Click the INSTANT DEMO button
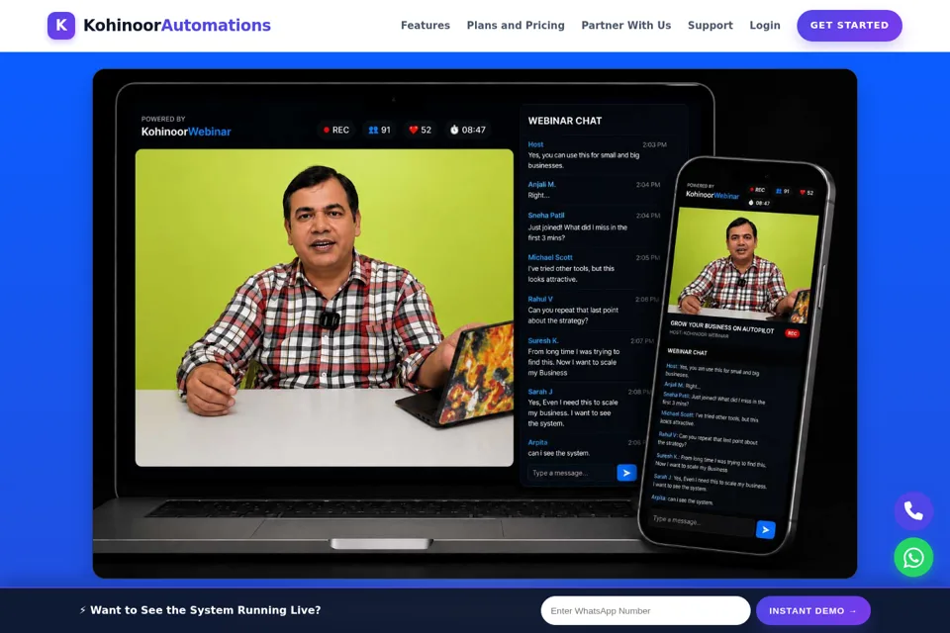Image resolution: width=950 pixels, height=633 pixels. tap(813, 610)
